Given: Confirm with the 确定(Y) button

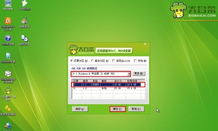Looking at the screenshot, I should (x=117, y=109).
